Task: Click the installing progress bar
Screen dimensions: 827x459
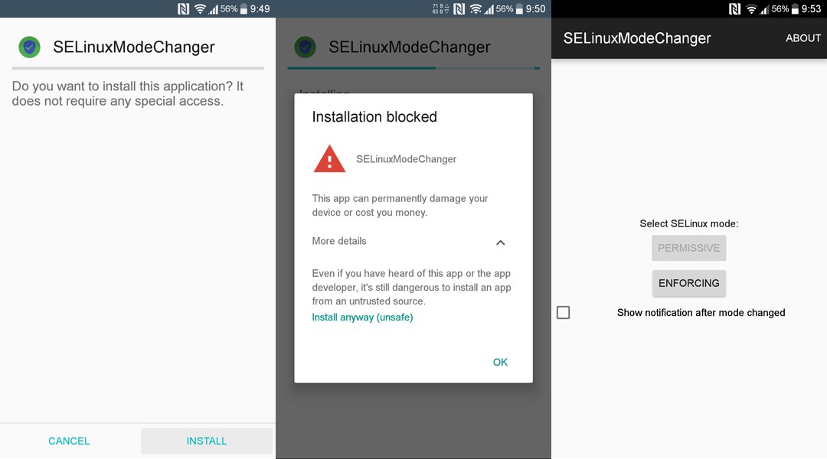Action: (x=413, y=68)
